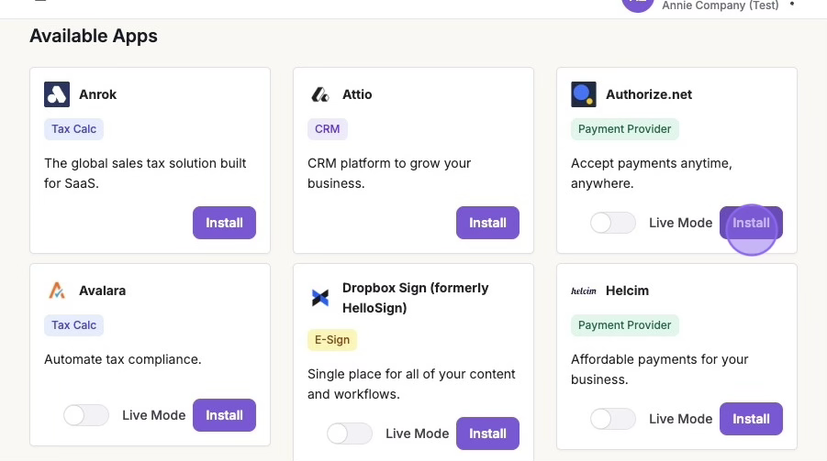Select the Tax Calc tag on Anrok
The image size is (827, 461).
point(73,129)
